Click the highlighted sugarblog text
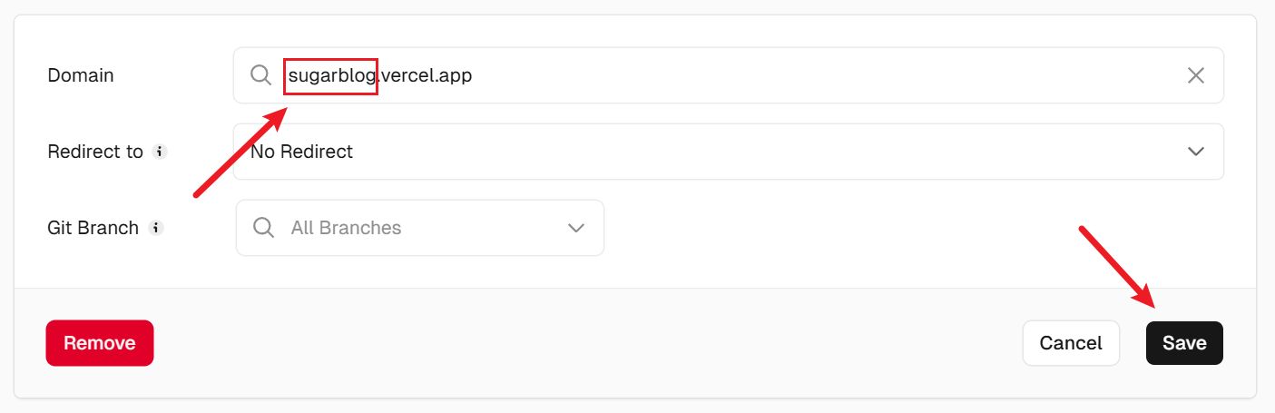Viewport: 1275px width, 413px height. [331, 76]
